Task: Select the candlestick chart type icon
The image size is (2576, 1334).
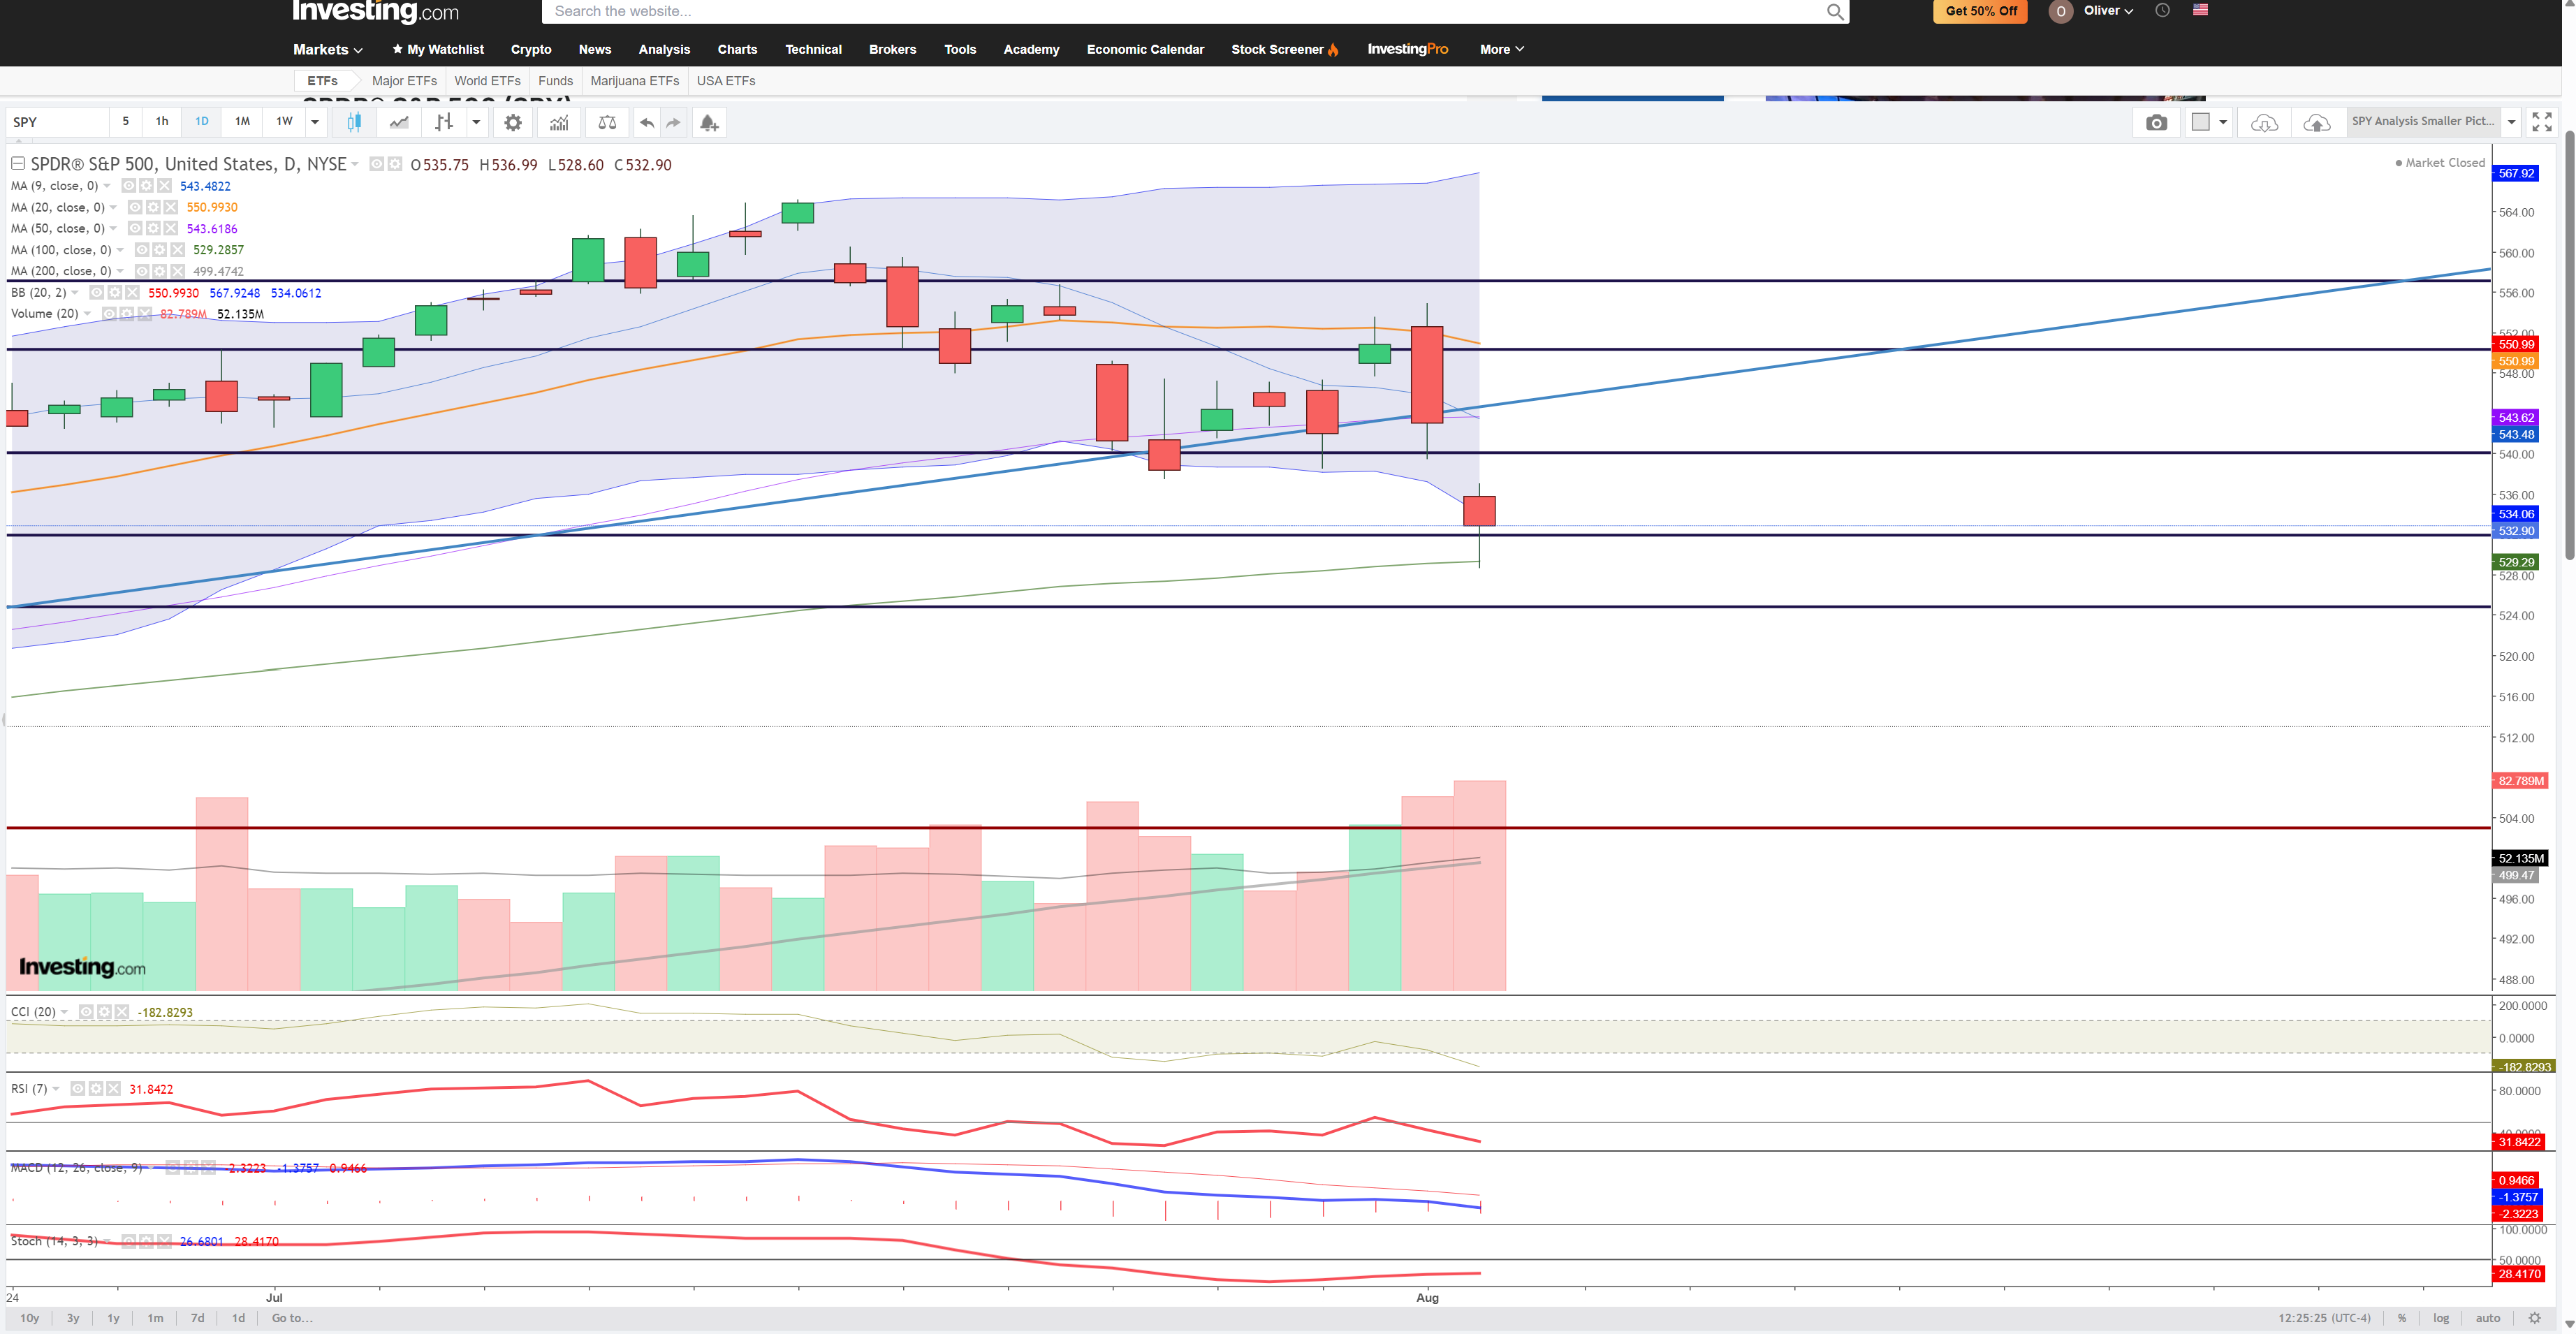Action: (x=353, y=122)
